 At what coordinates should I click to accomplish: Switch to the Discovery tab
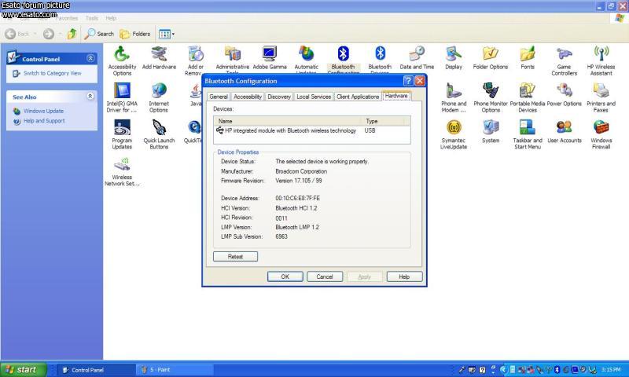[278, 97]
